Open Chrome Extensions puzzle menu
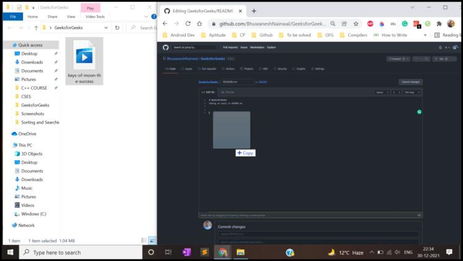The width and height of the screenshot is (463, 261). tap(439, 24)
